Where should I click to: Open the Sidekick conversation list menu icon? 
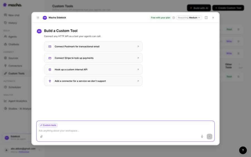[x=38, y=18]
